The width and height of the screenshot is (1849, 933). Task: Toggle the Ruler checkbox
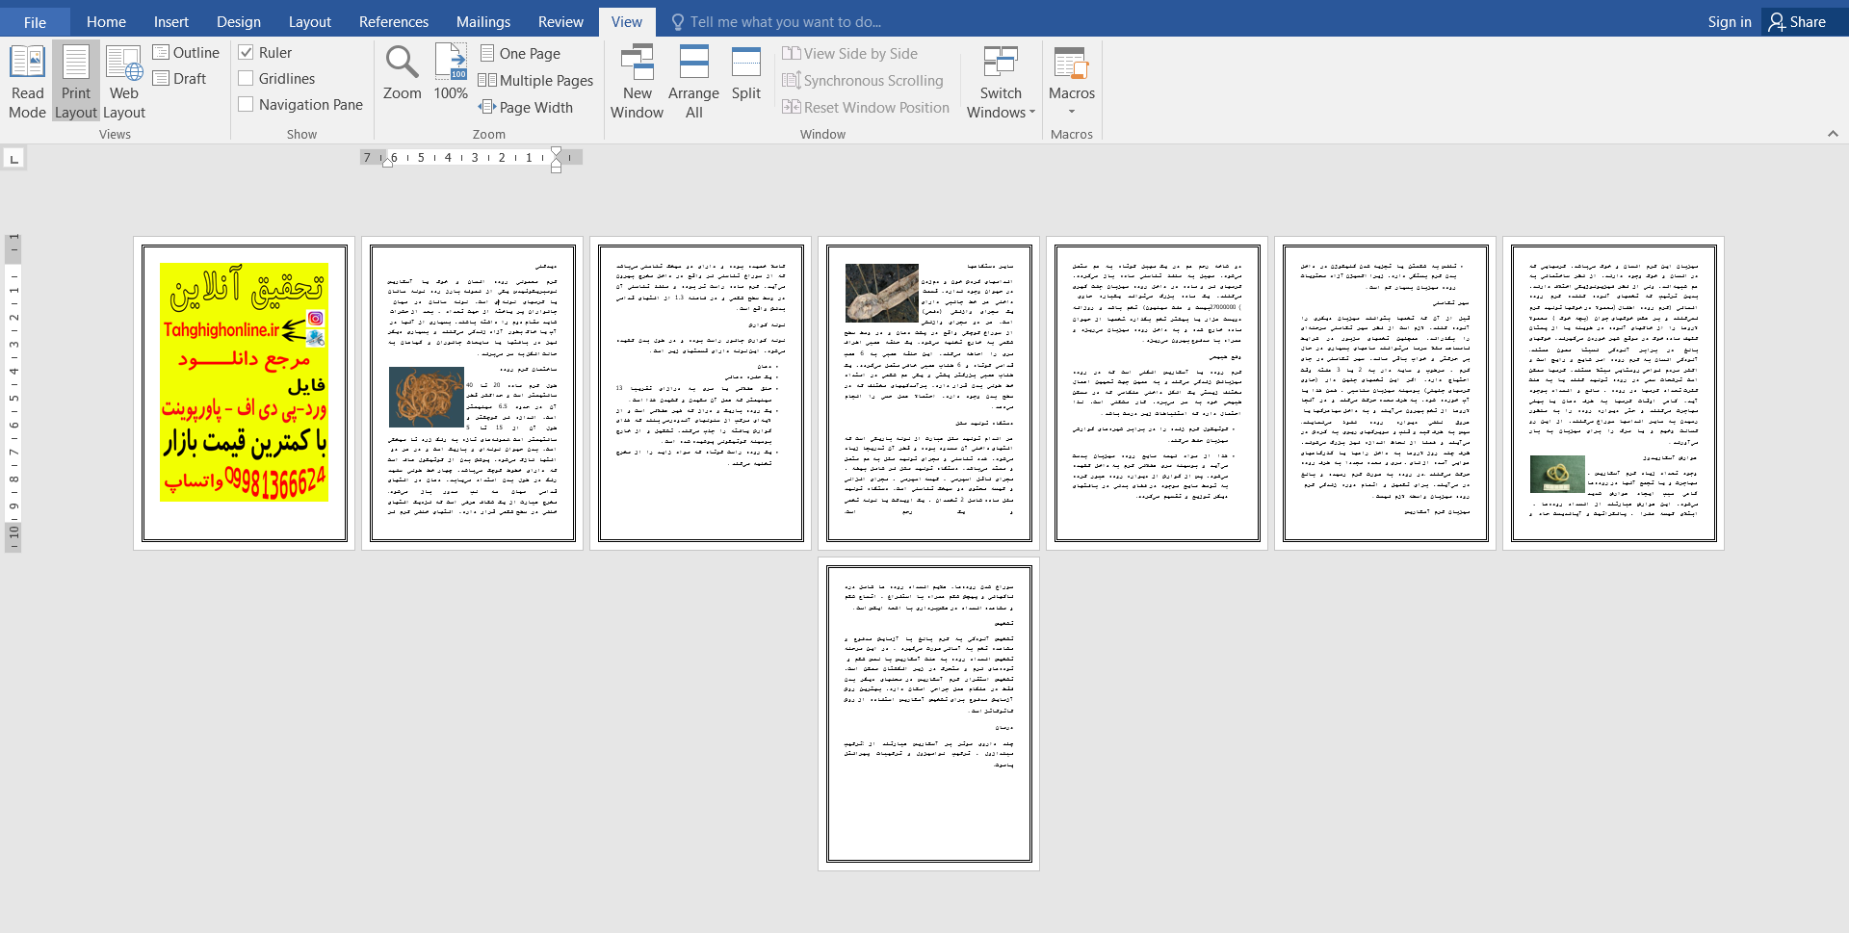tap(247, 53)
